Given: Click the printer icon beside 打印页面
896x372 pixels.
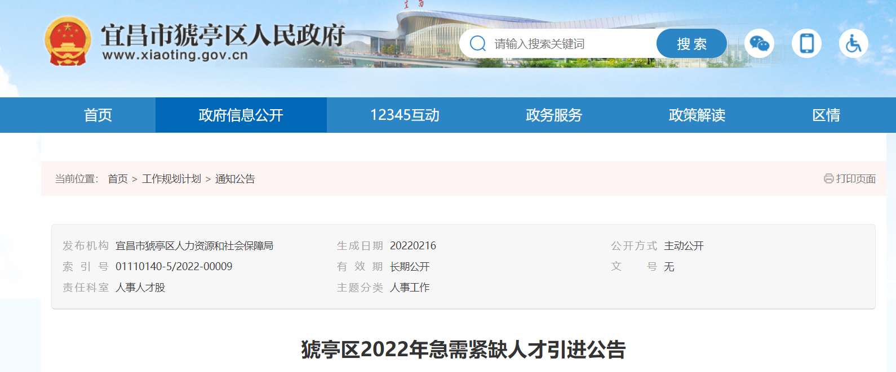Looking at the screenshot, I should (x=828, y=178).
